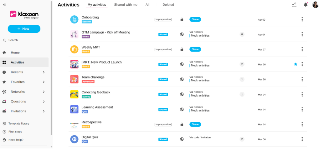
Task: Expand the Invitations submenu
Action: pyautogui.click(x=44, y=111)
